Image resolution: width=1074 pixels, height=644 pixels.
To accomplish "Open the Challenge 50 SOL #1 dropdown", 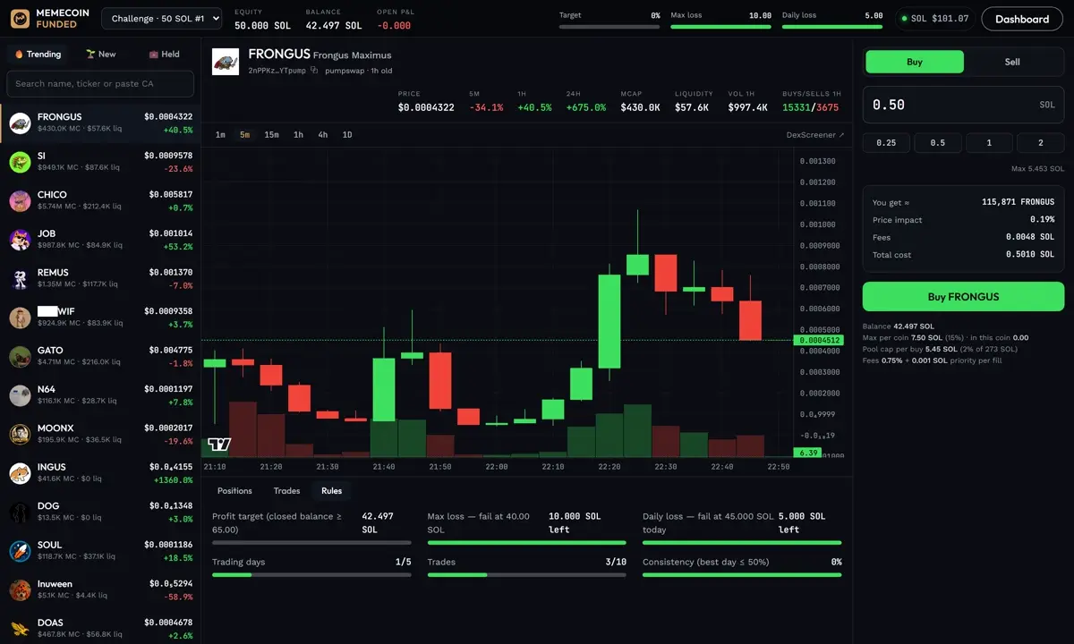I will (162, 19).
